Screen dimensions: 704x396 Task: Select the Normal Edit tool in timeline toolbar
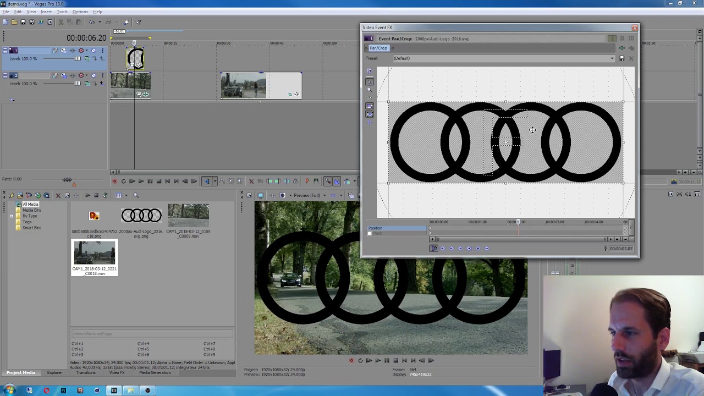(207, 181)
